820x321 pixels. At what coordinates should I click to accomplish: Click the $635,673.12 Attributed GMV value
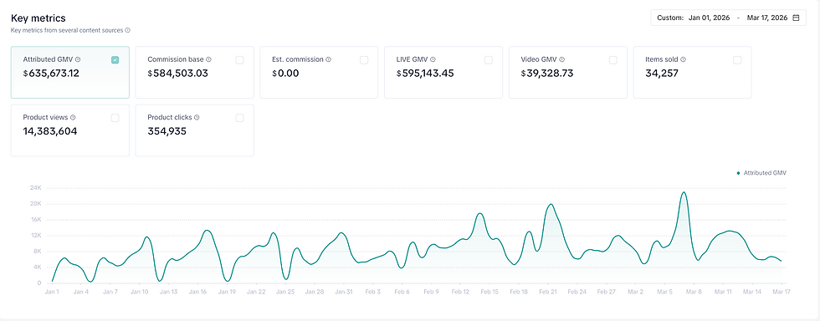click(x=51, y=74)
